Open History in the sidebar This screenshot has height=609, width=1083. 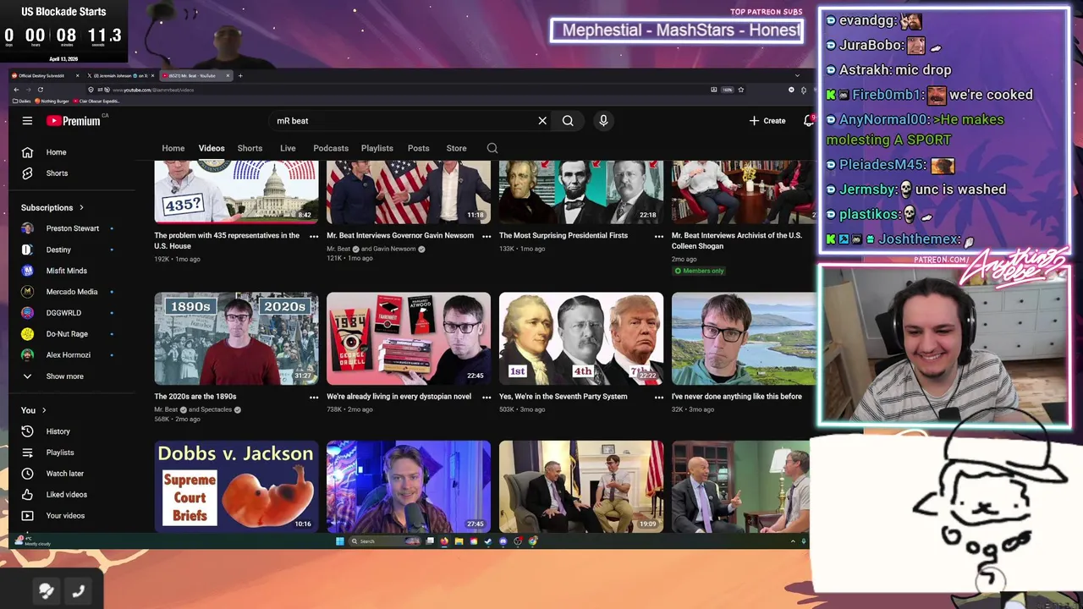[x=58, y=431]
